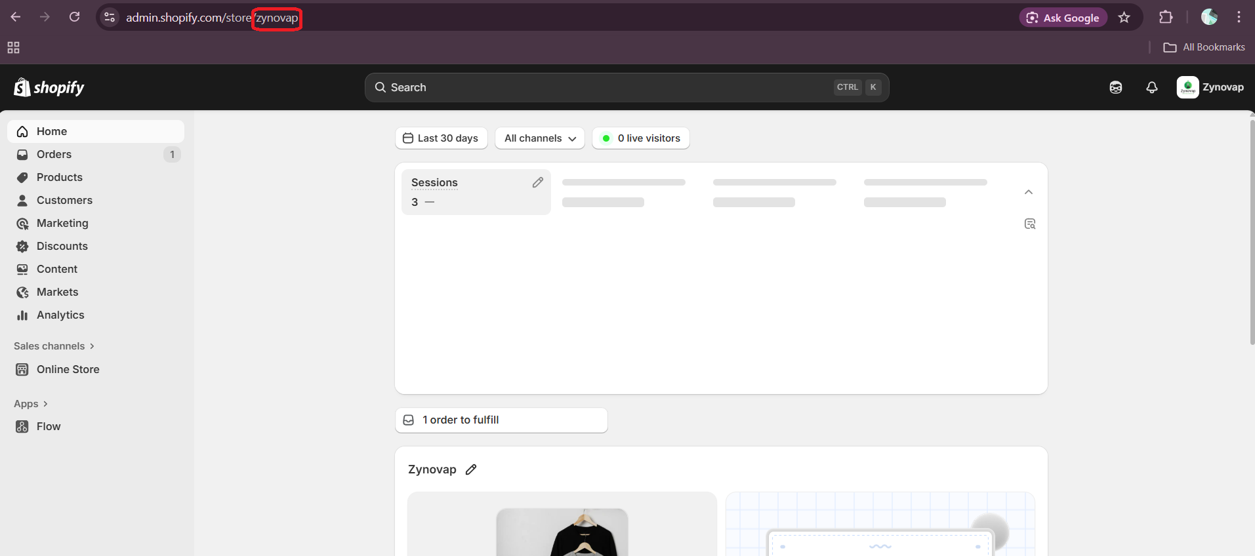The image size is (1255, 556).
Task: Open the Chrome profile avatar
Action: tap(1209, 18)
